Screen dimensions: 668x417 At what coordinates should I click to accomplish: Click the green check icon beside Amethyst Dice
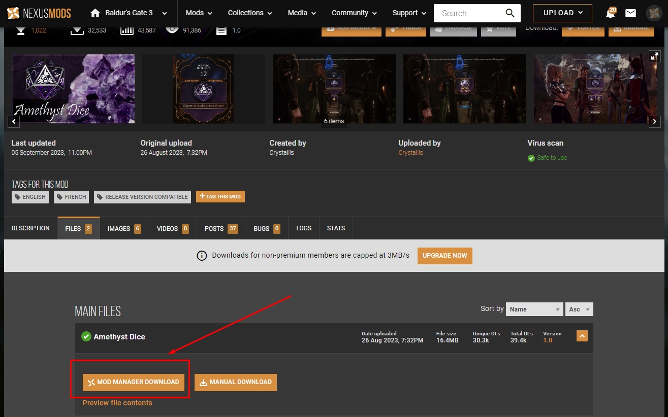tap(86, 336)
